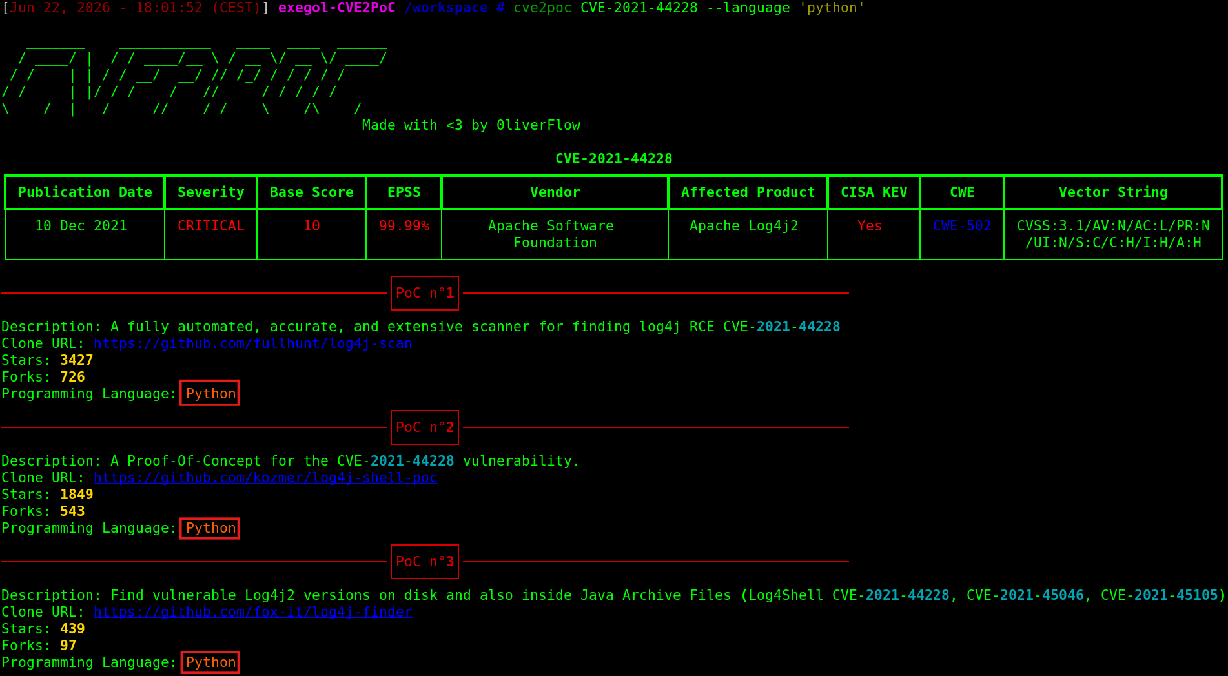The height and width of the screenshot is (676, 1228).
Task: Click the EPSS column header
Action: [x=404, y=192]
